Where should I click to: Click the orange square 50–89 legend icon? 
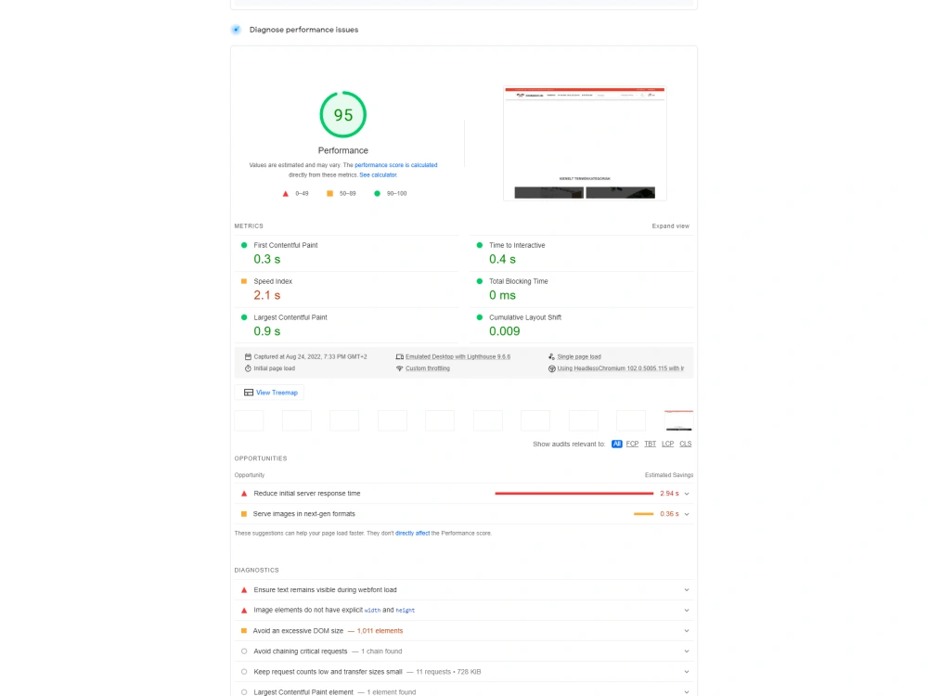(x=329, y=194)
